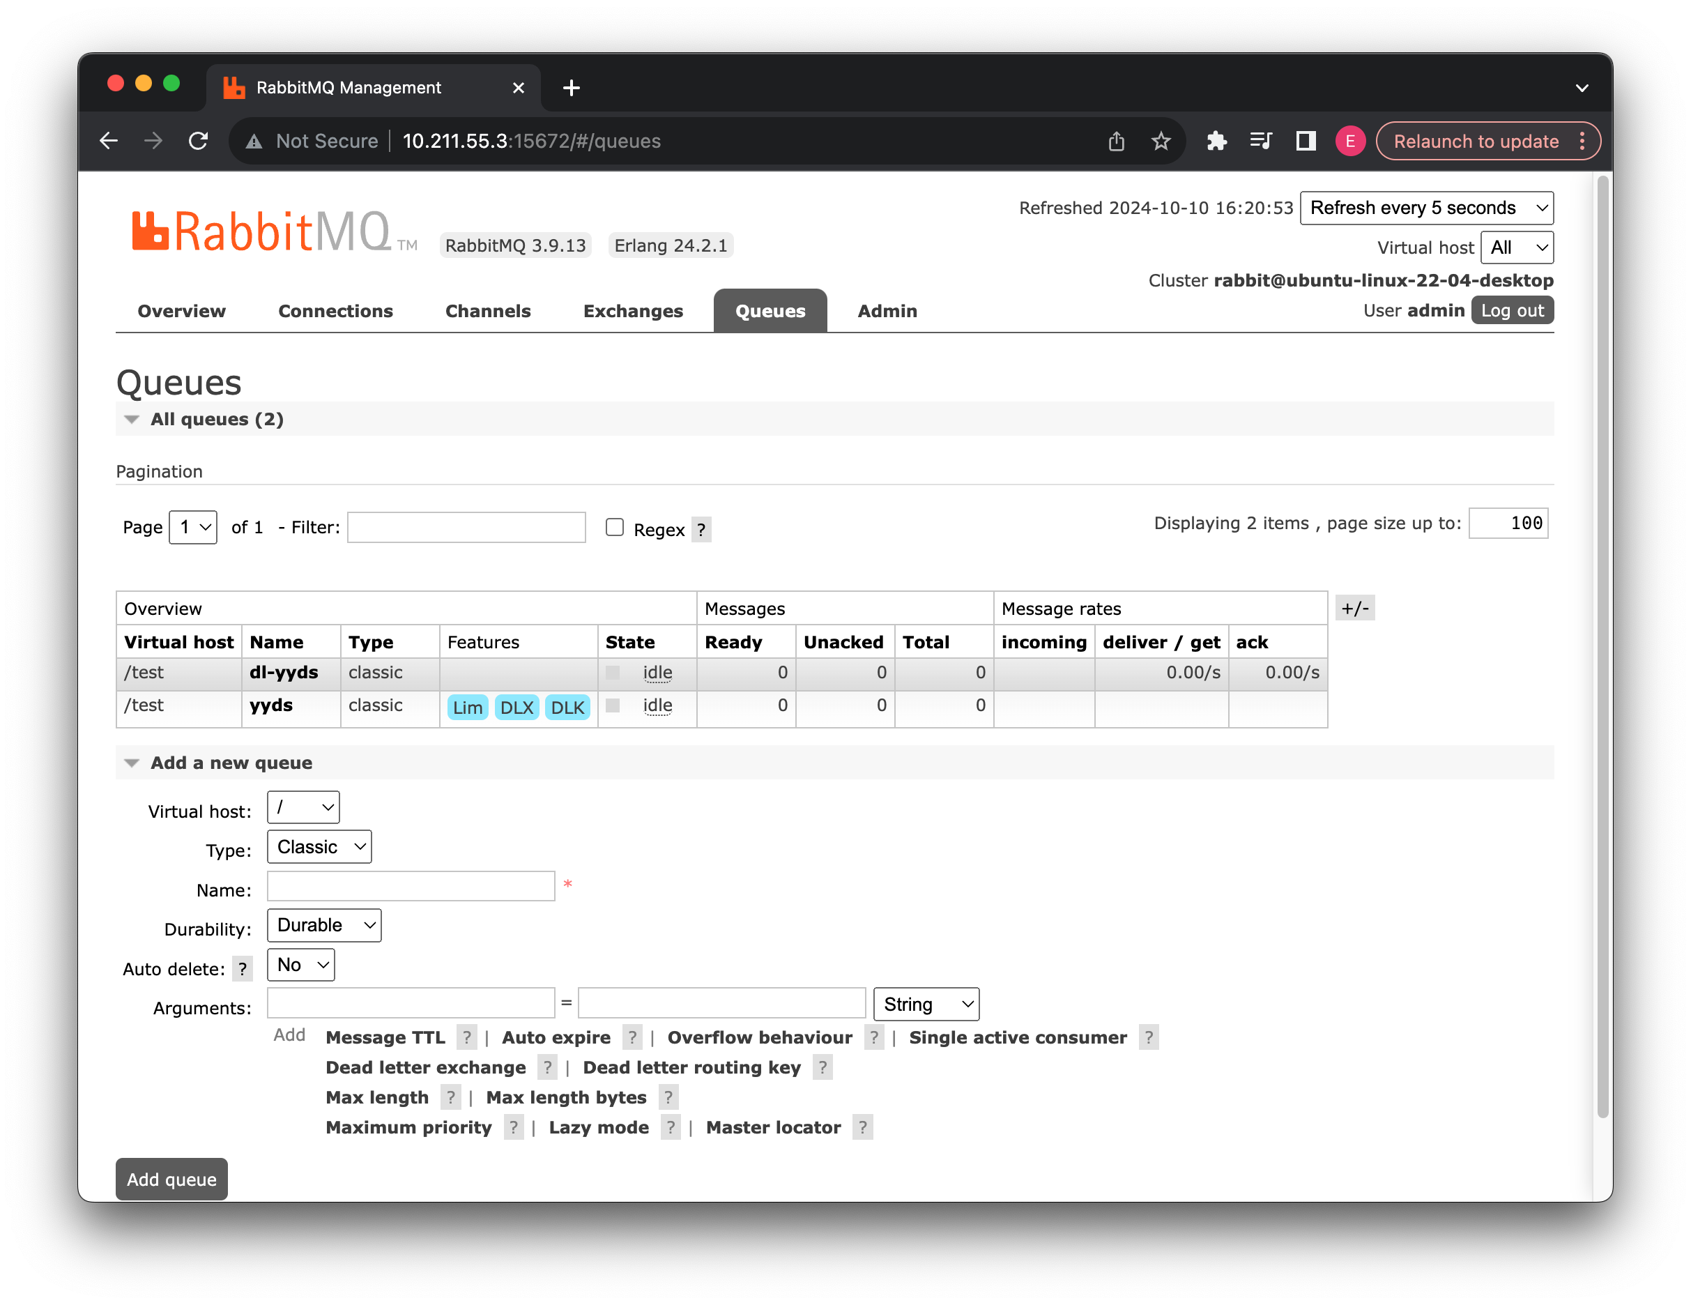Enable the Regex filter checkbox
This screenshot has height=1305, width=1691.
coord(615,528)
